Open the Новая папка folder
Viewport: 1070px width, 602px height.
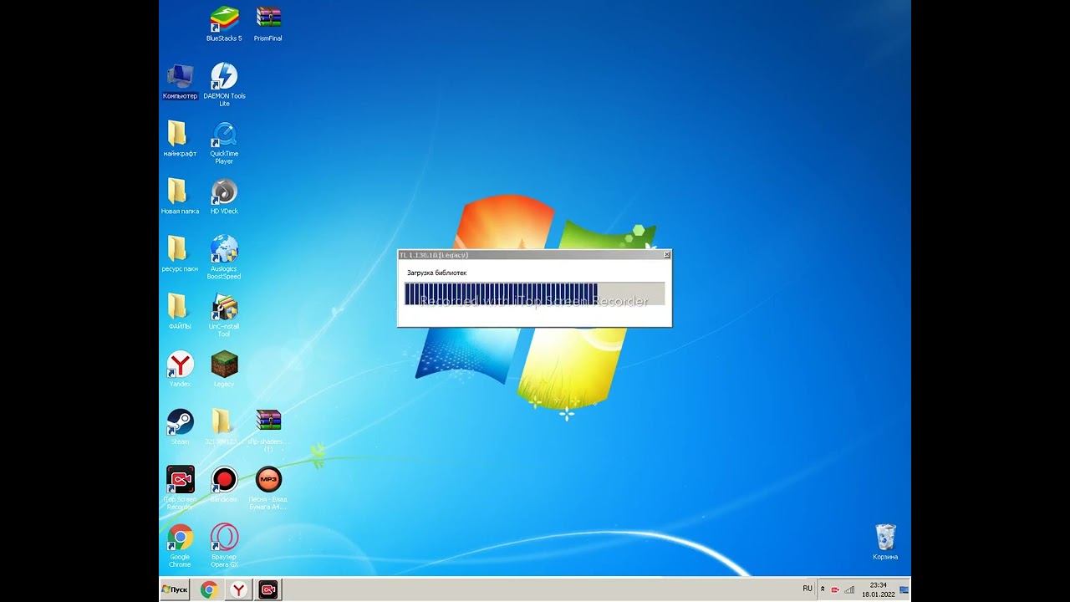click(x=180, y=196)
